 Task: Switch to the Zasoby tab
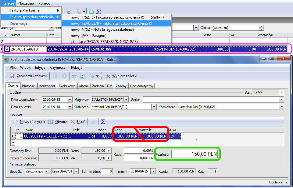coord(121,86)
